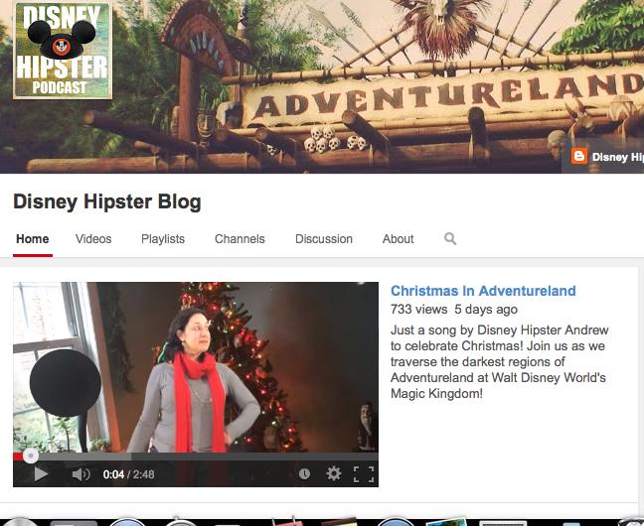The height and width of the screenshot is (526, 644).
Task: Click the Watch Later clock icon
Action: tap(304, 473)
